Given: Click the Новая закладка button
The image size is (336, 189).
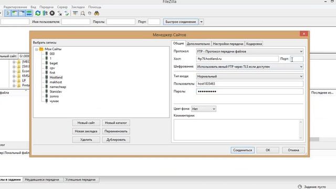Looking at the screenshot, I should click(86, 131).
